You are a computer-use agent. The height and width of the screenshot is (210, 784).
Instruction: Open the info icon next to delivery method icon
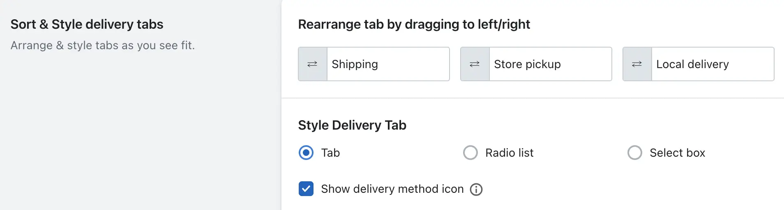476,189
